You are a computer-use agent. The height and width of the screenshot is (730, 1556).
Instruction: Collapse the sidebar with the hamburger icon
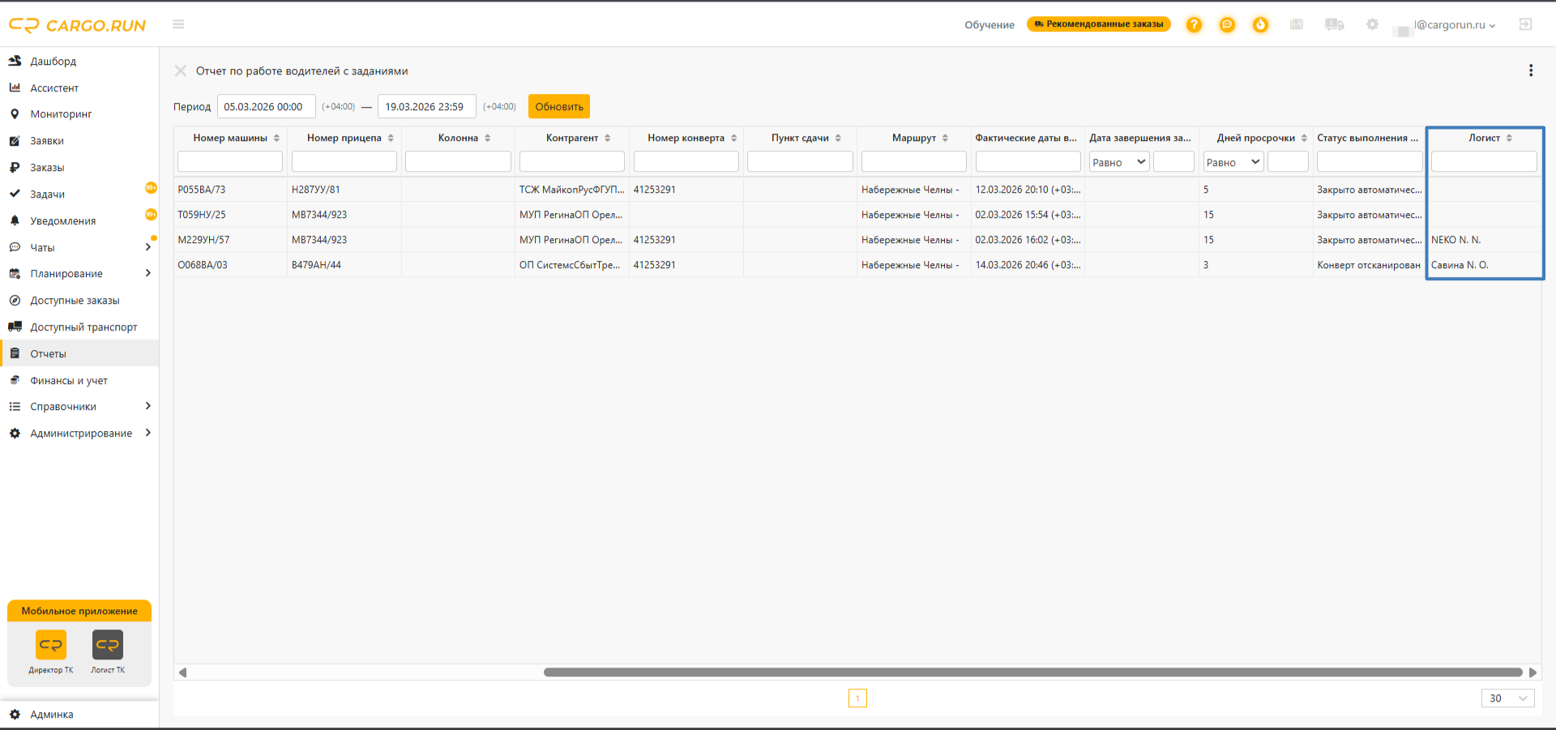coord(178,24)
